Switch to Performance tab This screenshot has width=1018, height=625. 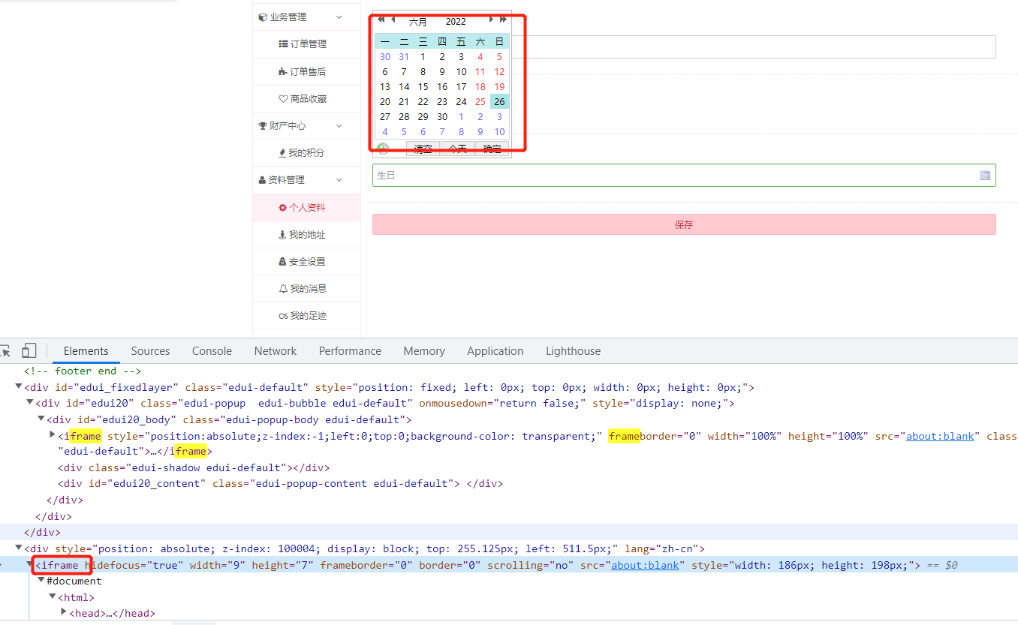click(x=350, y=351)
